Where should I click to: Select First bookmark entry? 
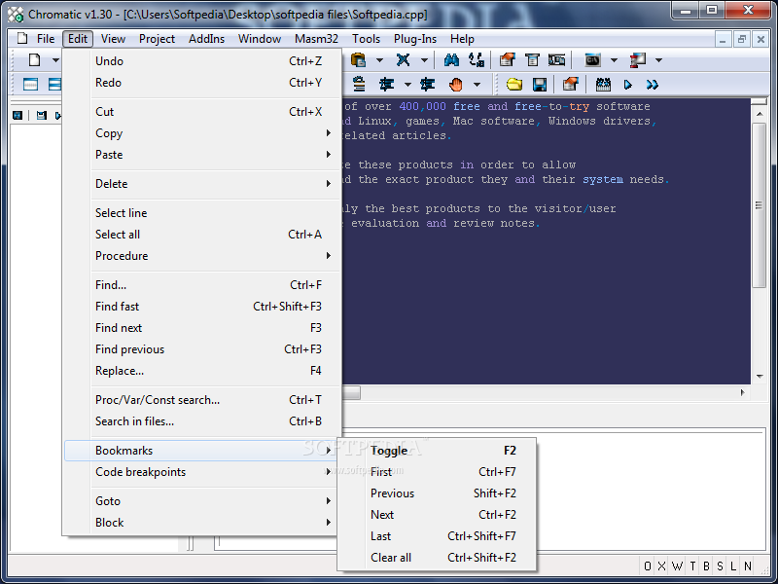pyautogui.click(x=437, y=472)
